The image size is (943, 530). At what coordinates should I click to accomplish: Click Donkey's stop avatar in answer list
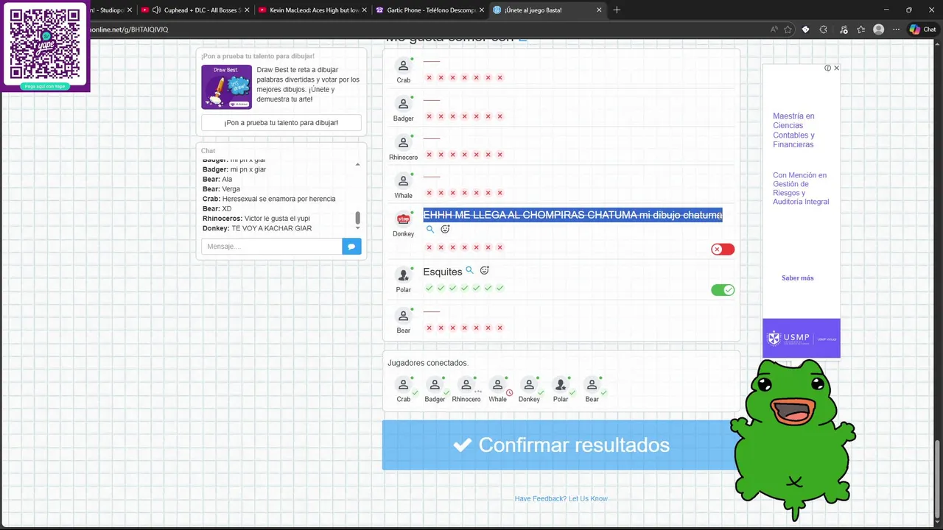(403, 219)
